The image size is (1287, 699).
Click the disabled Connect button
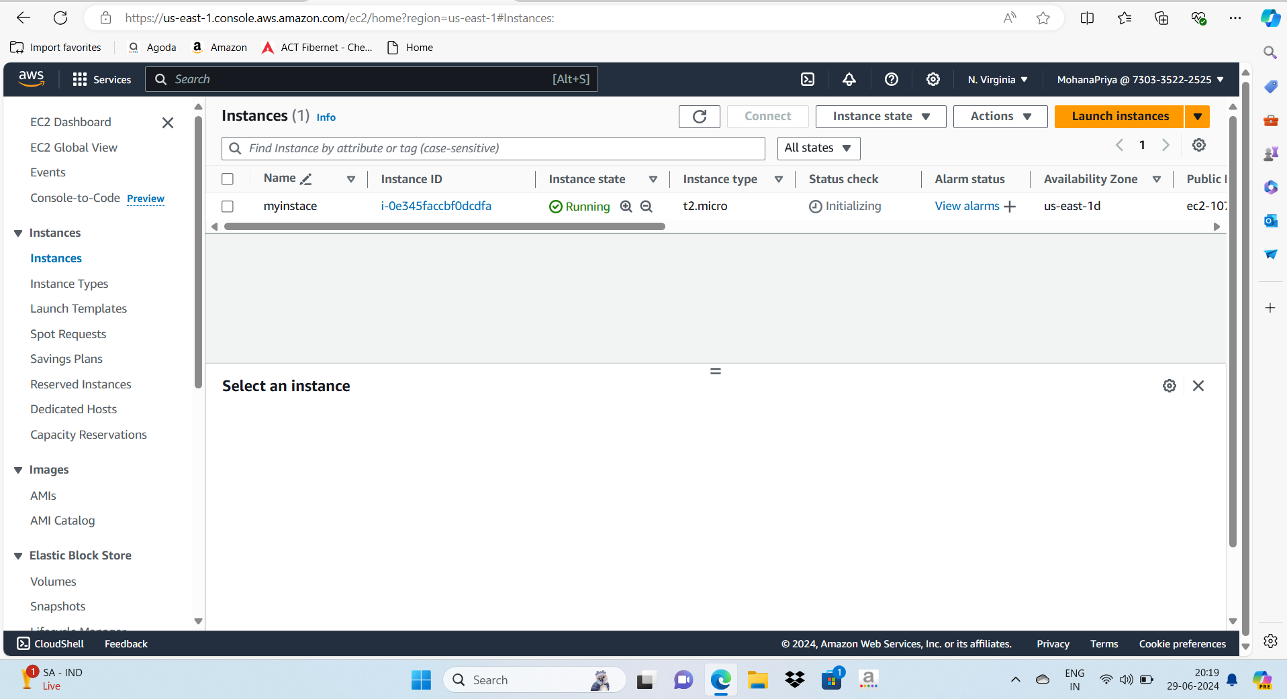point(767,117)
